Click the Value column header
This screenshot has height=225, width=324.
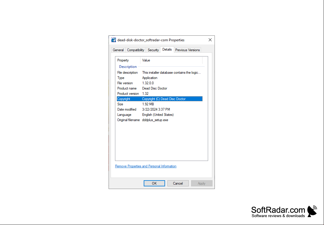point(171,60)
